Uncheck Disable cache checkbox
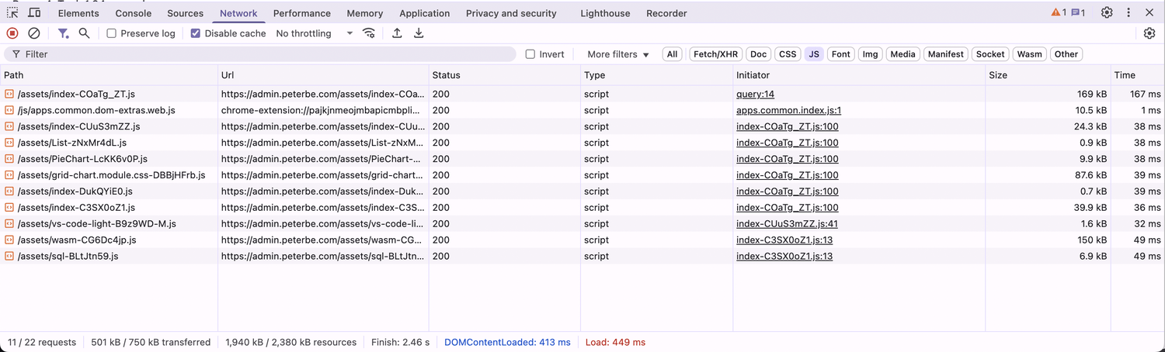The width and height of the screenshot is (1165, 352). 196,33
